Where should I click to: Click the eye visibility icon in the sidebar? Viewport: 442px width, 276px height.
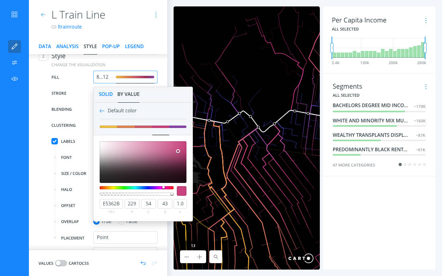14,79
